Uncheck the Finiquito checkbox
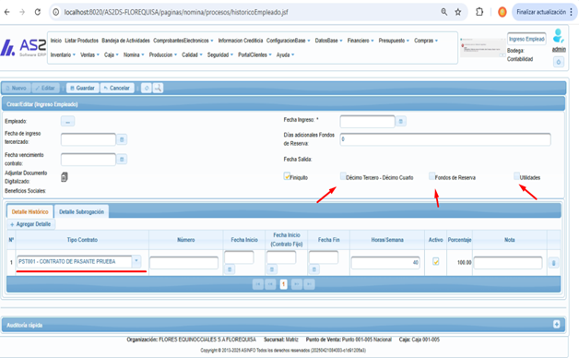The height and width of the screenshot is (358, 579). point(287,176)
